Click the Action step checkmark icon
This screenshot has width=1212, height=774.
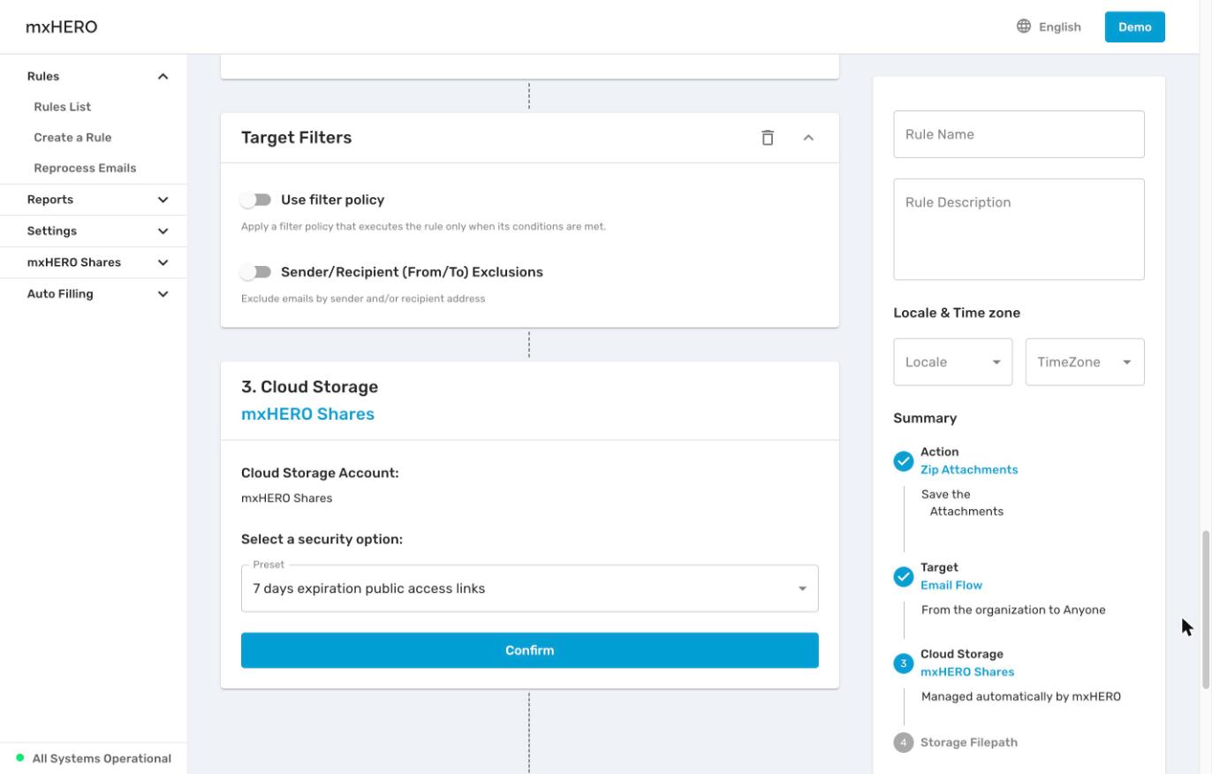pyautogui.click(x=903, y=461)
